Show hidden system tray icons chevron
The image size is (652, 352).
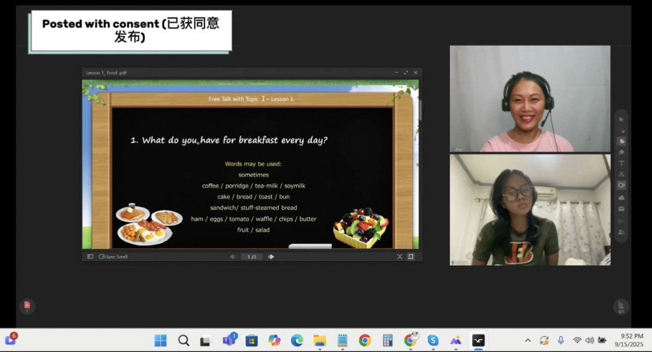(528, 341)
